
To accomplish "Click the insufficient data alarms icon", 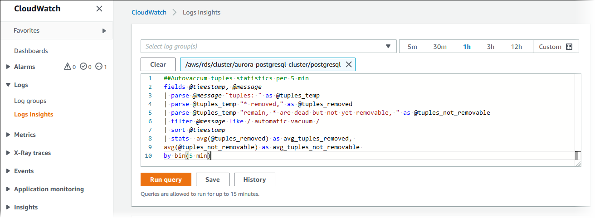I will pos(99,67).
